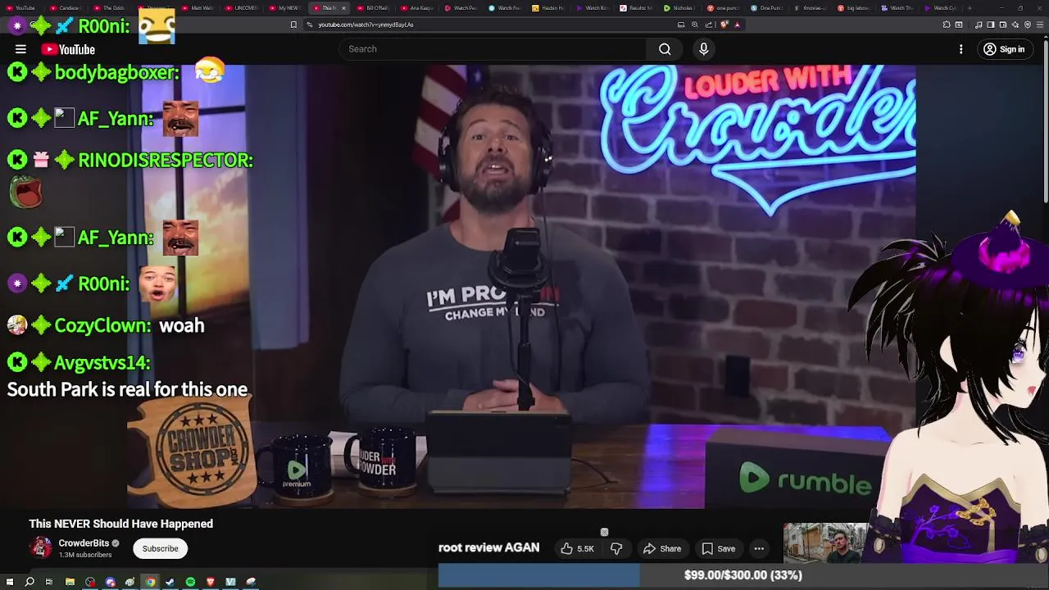Screen dimensions: 1049x590
Task: Switch to the 'UNCOVER' browser tab
Action: point(240,8)
